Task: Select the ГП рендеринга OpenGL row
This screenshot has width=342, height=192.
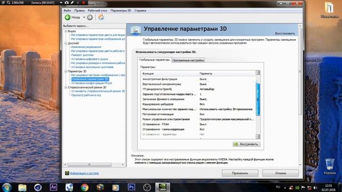Action: coord(198,89)
